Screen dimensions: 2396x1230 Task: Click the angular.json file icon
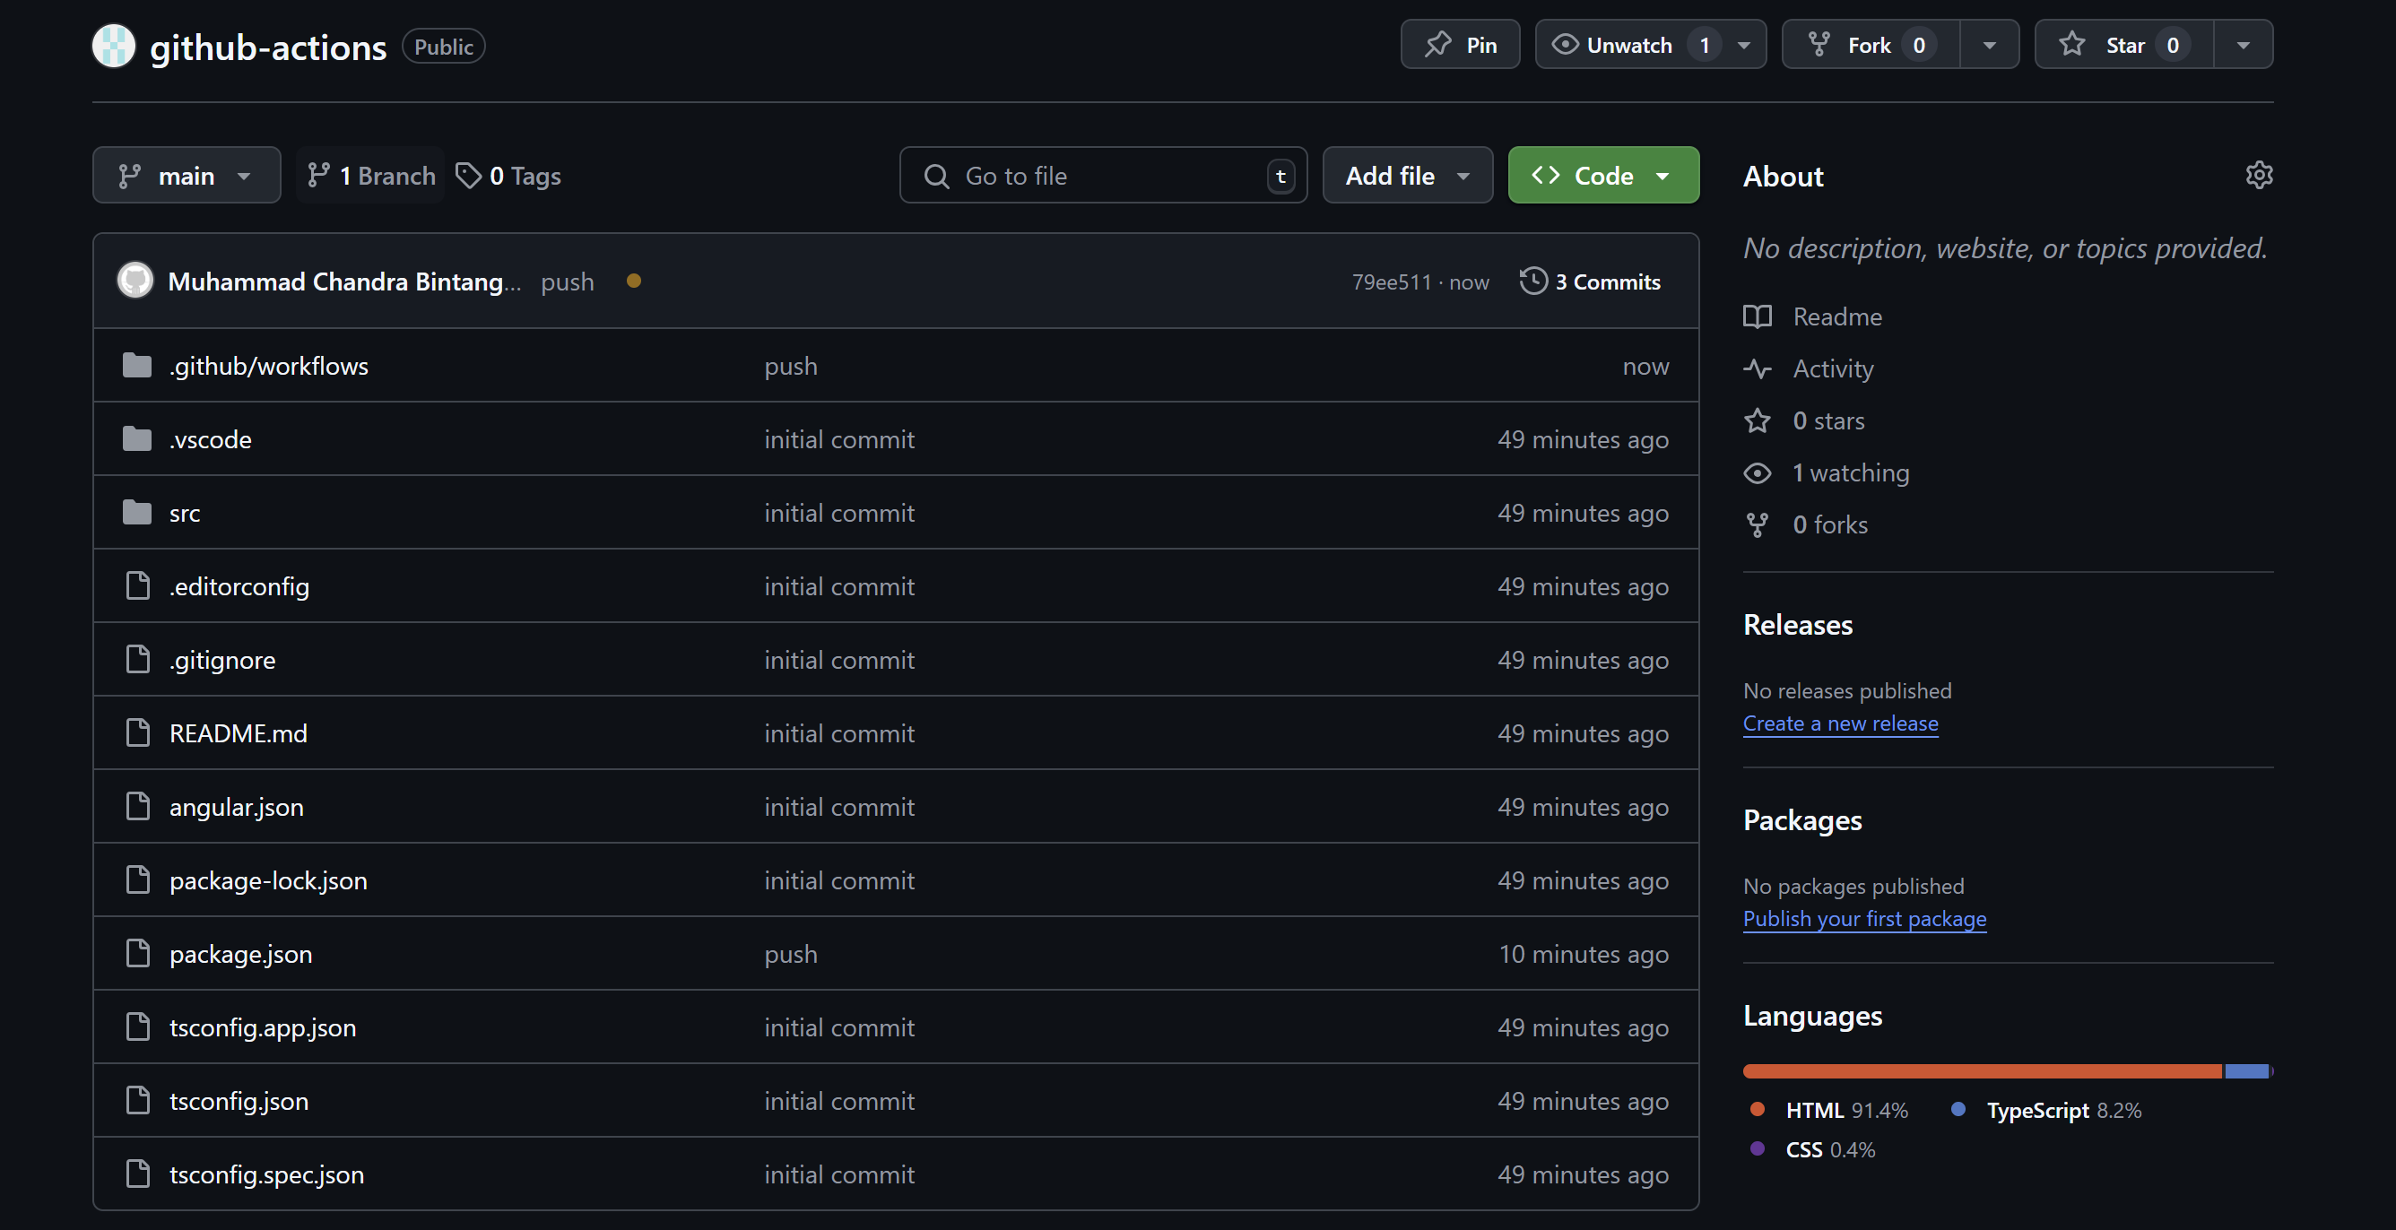(x=138, y=806)
